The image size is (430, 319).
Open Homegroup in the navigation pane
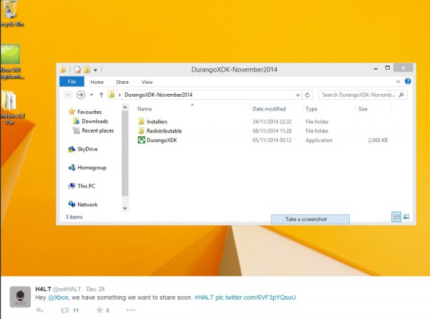(92, 168)
